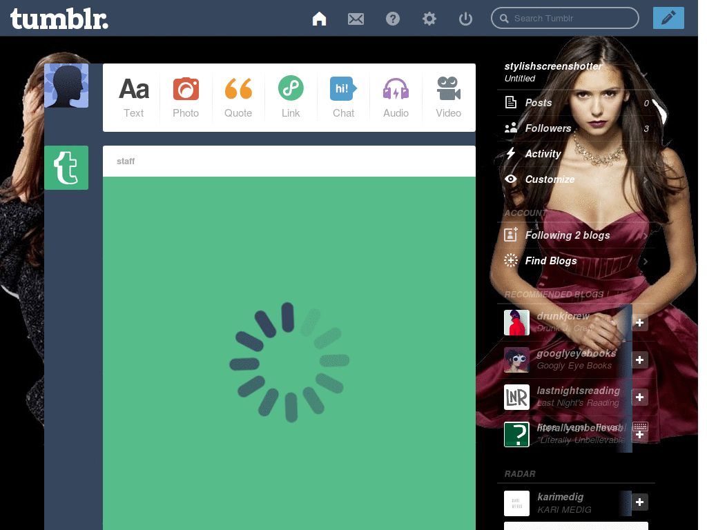Open the karimedig blog avatar

516,503
